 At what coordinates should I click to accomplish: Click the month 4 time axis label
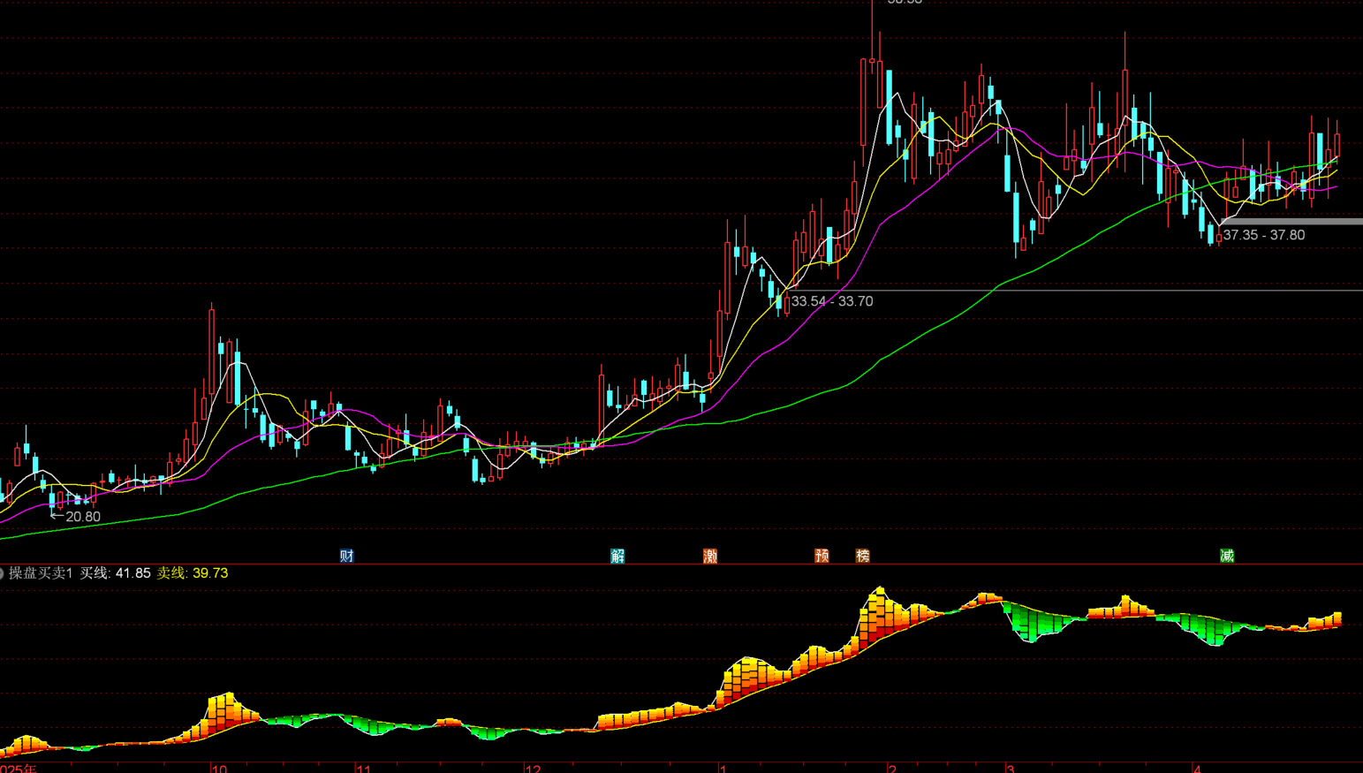click(1198, 769)
